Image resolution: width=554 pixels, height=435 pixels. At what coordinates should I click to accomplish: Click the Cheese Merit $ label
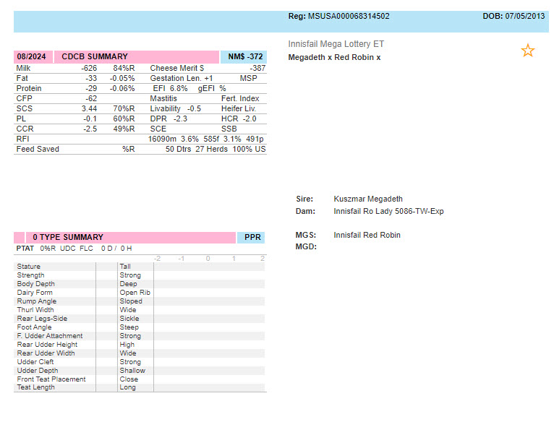pyautogui.click(x=177, y=68)
